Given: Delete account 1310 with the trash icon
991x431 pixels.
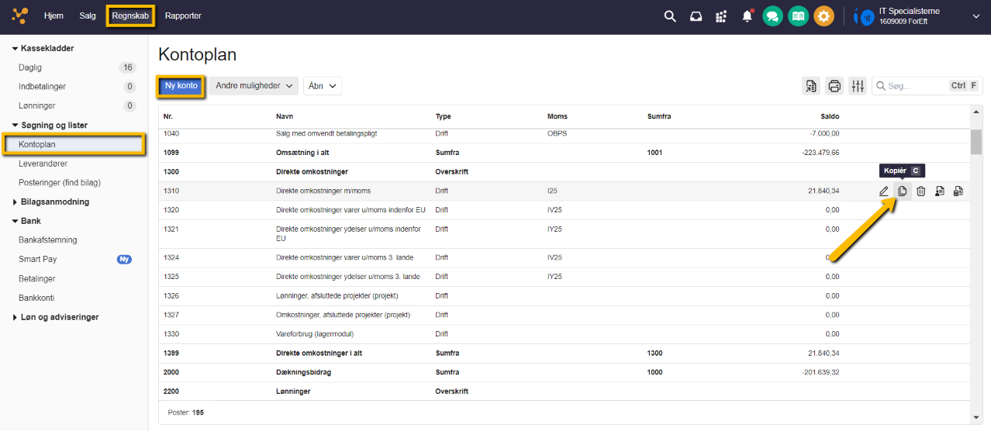Looking at the screenshot, I should [x=920, y=191].
